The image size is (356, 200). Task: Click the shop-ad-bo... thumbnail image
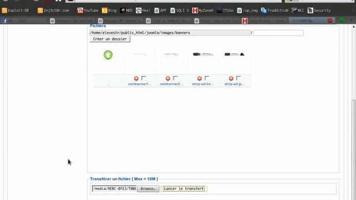(203, 54)
